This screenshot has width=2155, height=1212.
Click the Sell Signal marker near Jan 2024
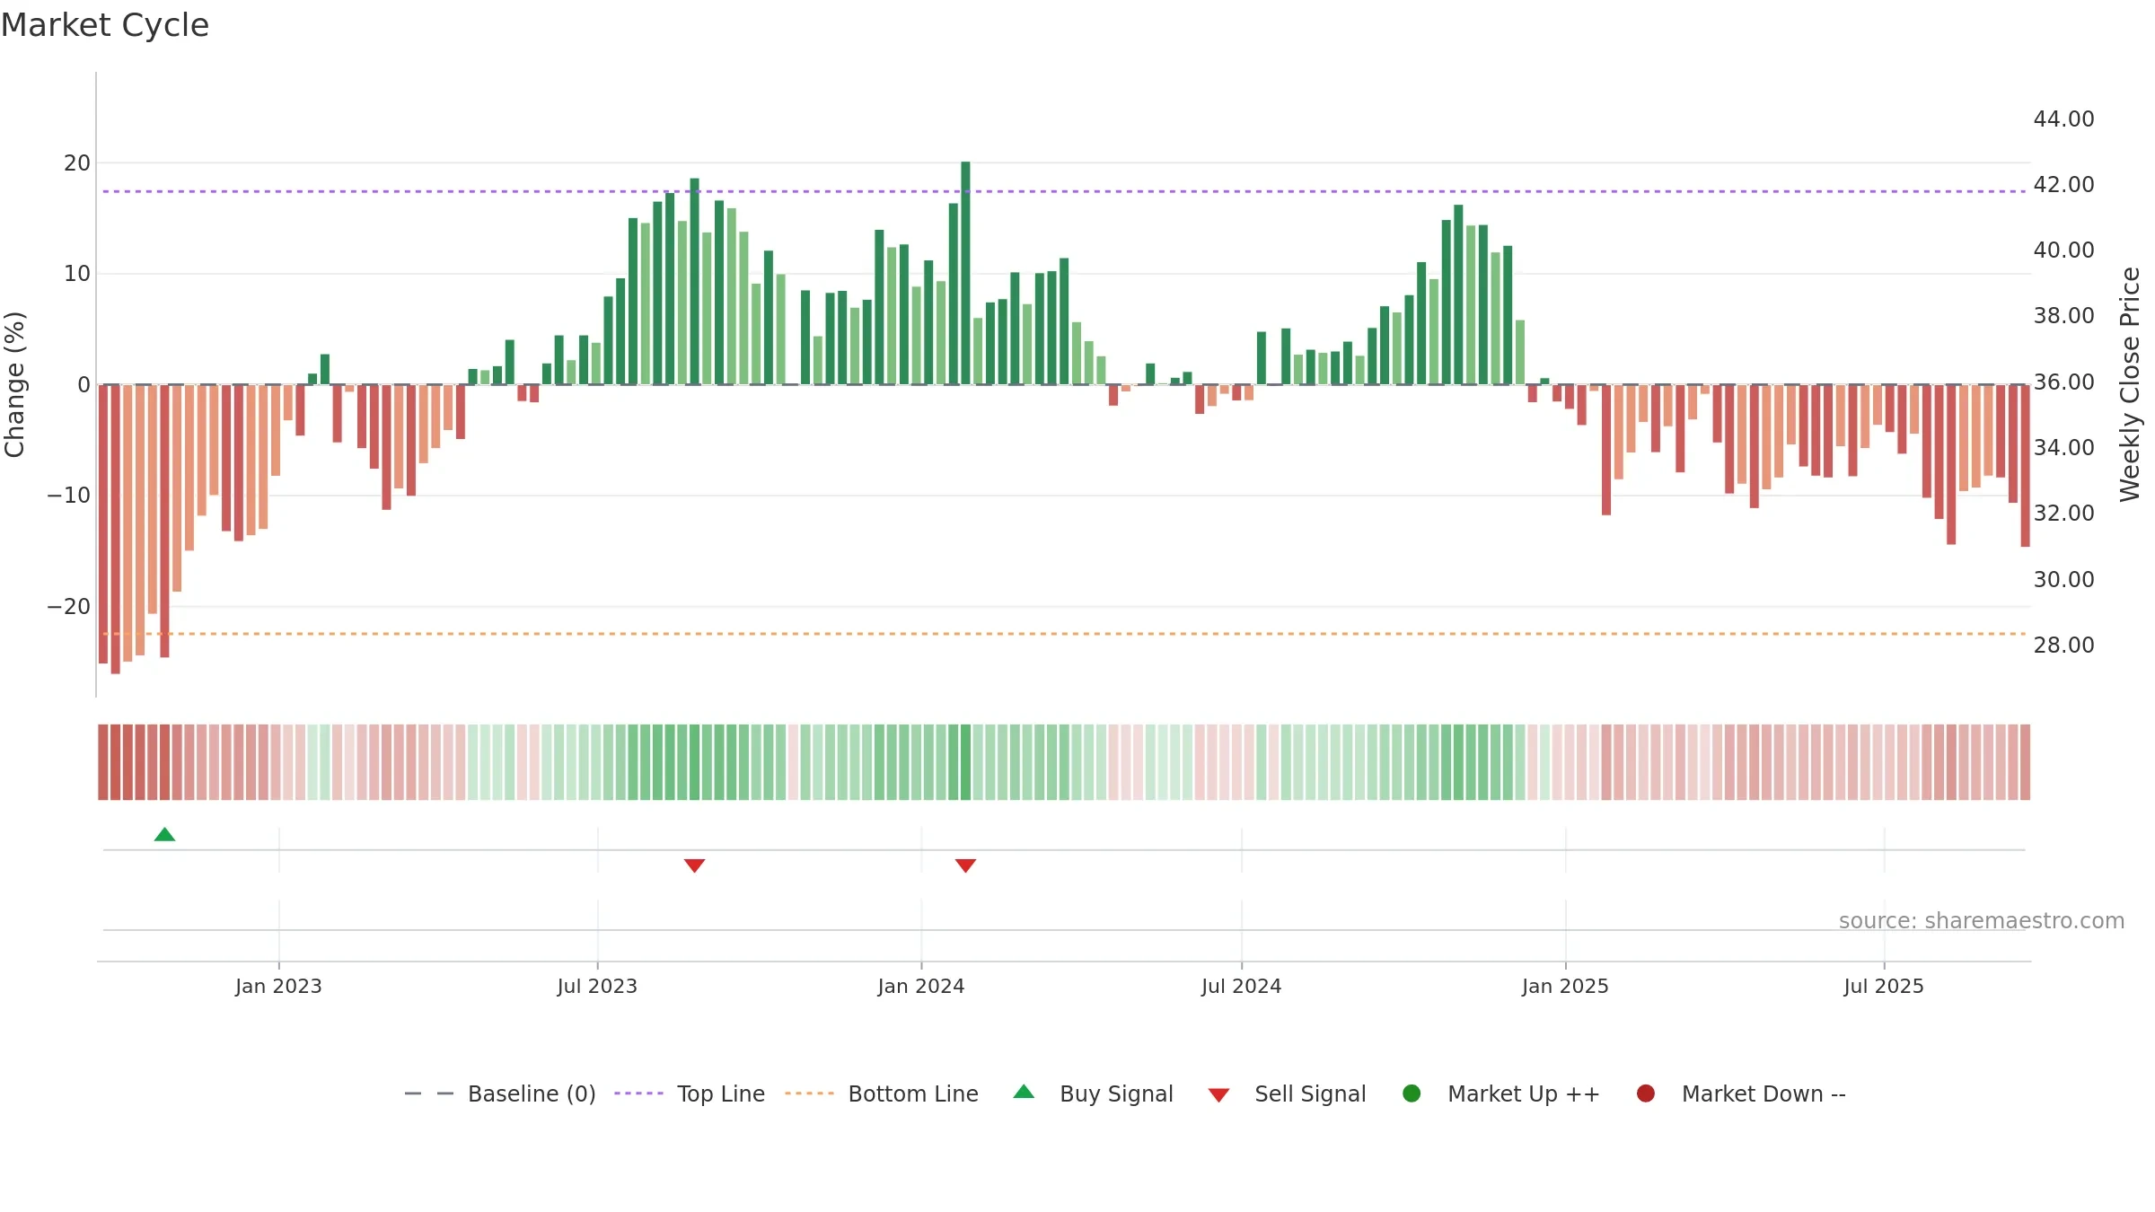[965, 865]
